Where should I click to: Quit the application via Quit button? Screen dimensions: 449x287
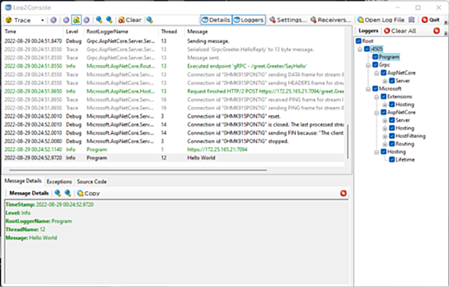431,20
